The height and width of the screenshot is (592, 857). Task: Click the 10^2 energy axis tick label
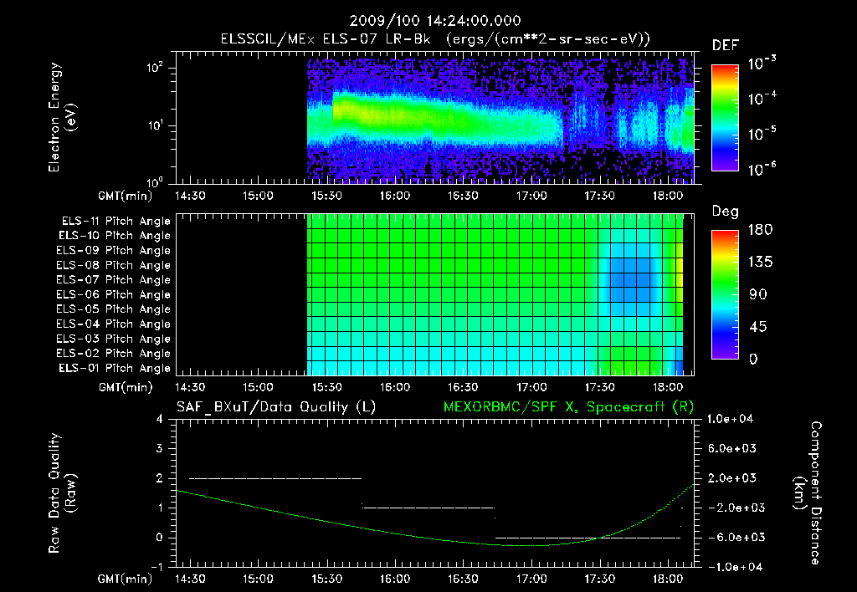(155, 68)
